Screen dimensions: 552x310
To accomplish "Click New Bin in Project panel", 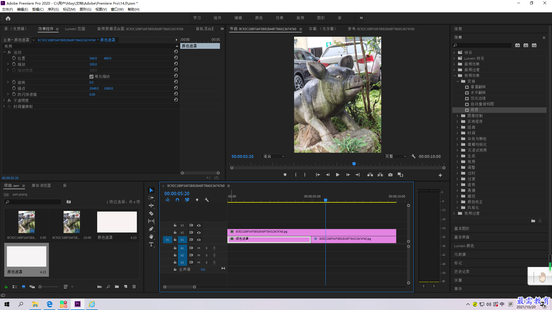I will [117, 286].
